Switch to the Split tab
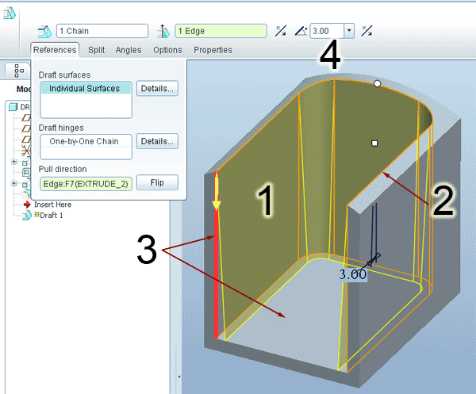Screen dimensions: 476x394 (x=96, y=50)
